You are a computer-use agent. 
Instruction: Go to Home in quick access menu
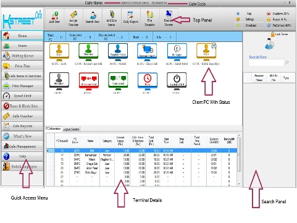click(x=22, y=36)
